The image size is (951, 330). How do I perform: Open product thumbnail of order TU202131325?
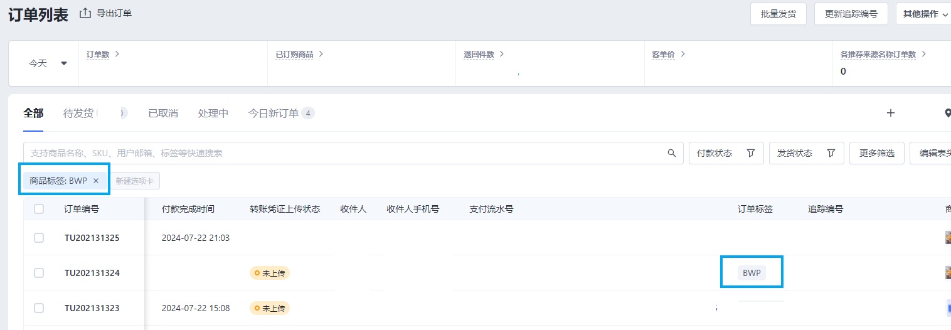pos(948,238)
